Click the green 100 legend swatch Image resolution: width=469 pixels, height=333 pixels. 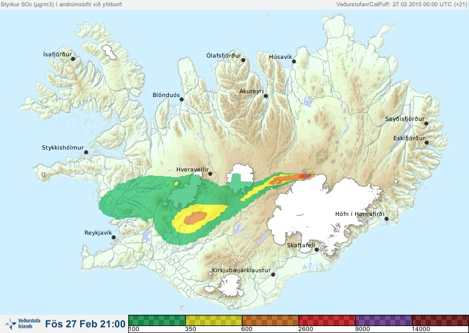[x=157, y=320]
